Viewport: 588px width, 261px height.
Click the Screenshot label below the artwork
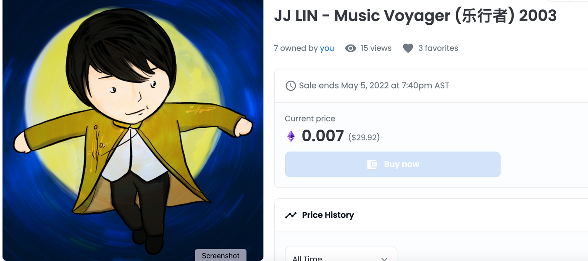tap(220, 256)
